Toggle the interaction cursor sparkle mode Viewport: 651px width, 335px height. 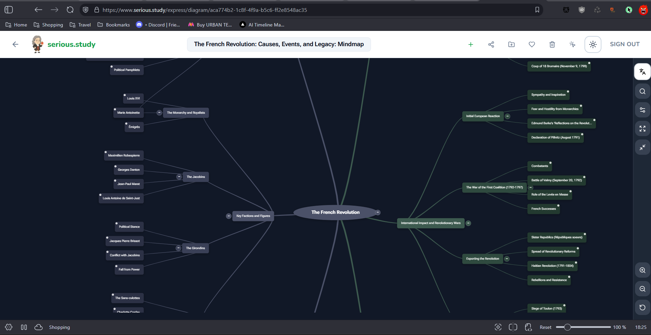572,44
